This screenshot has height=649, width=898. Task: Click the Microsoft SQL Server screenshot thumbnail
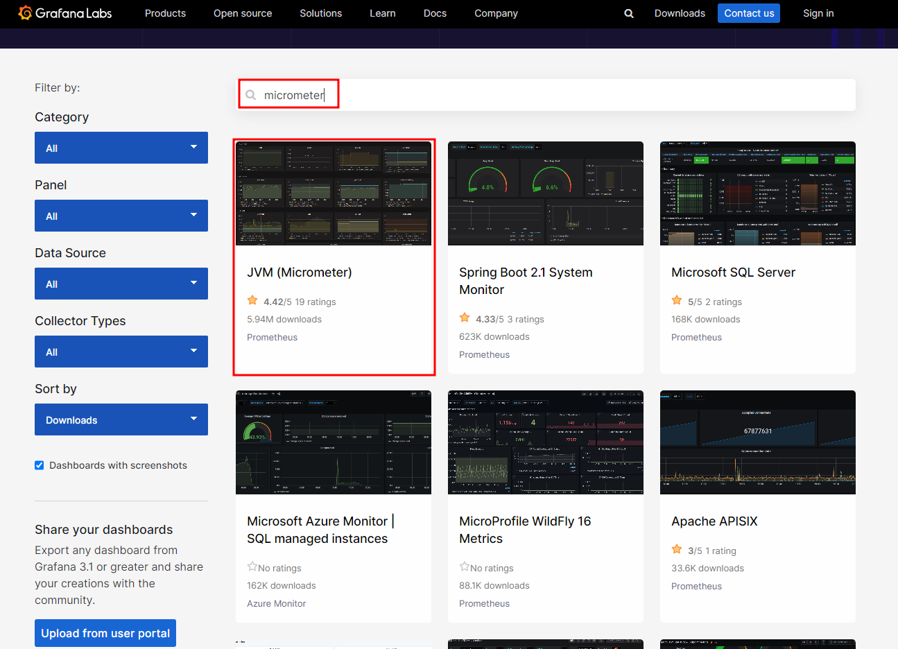point(758,193)
